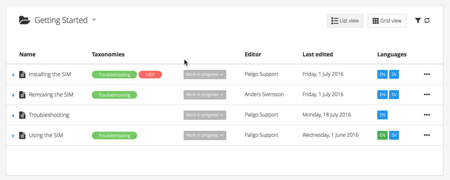Viewport: 450px width, 180px height.
Task: Open the three-dot menu for Using the SIM
Action: click(x=427, y=136)
